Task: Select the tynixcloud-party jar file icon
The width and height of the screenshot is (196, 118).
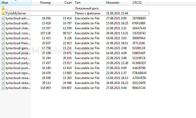Action: [x=3, y=63]
